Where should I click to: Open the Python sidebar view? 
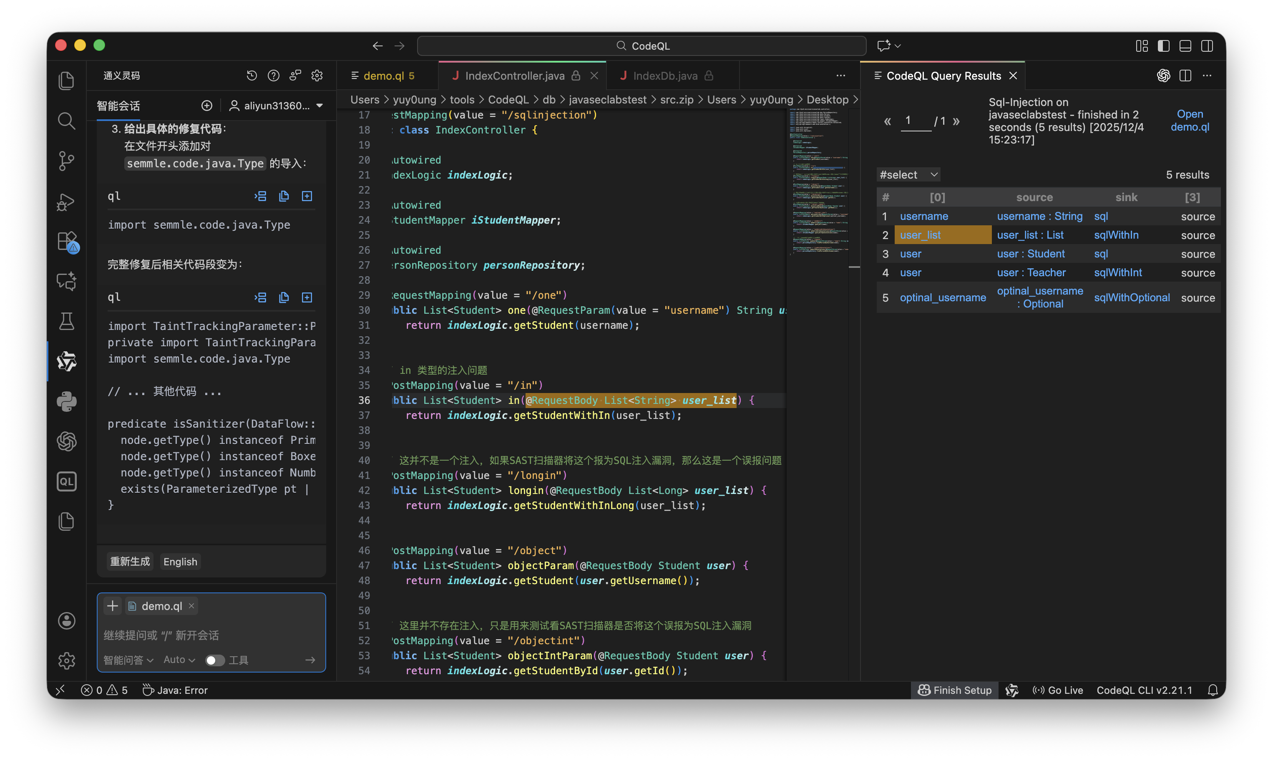66,401
